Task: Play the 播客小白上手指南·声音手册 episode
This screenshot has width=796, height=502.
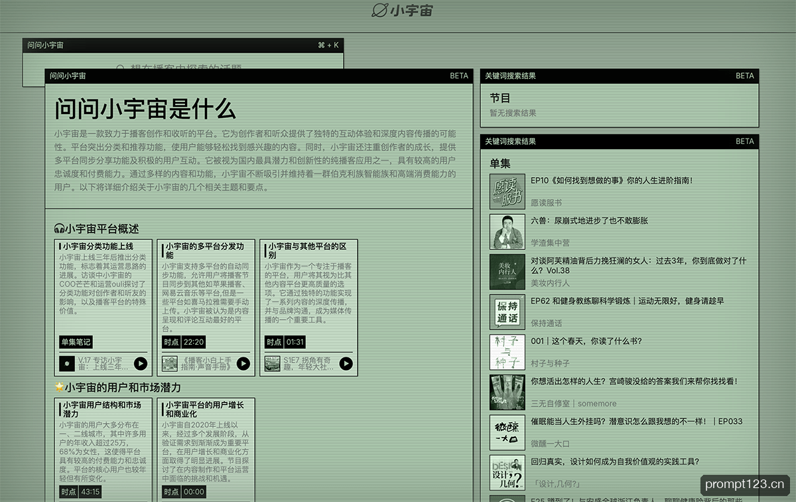Action: (243, 363)
